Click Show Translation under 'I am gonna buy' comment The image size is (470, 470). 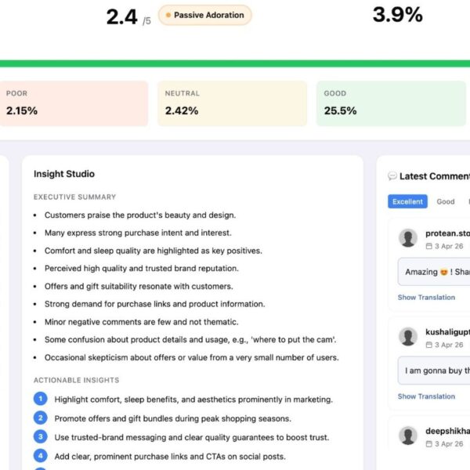point(426,396)
